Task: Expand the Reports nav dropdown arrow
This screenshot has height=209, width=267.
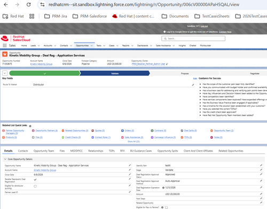Action: pyautogui.click(x=132, y=46)
